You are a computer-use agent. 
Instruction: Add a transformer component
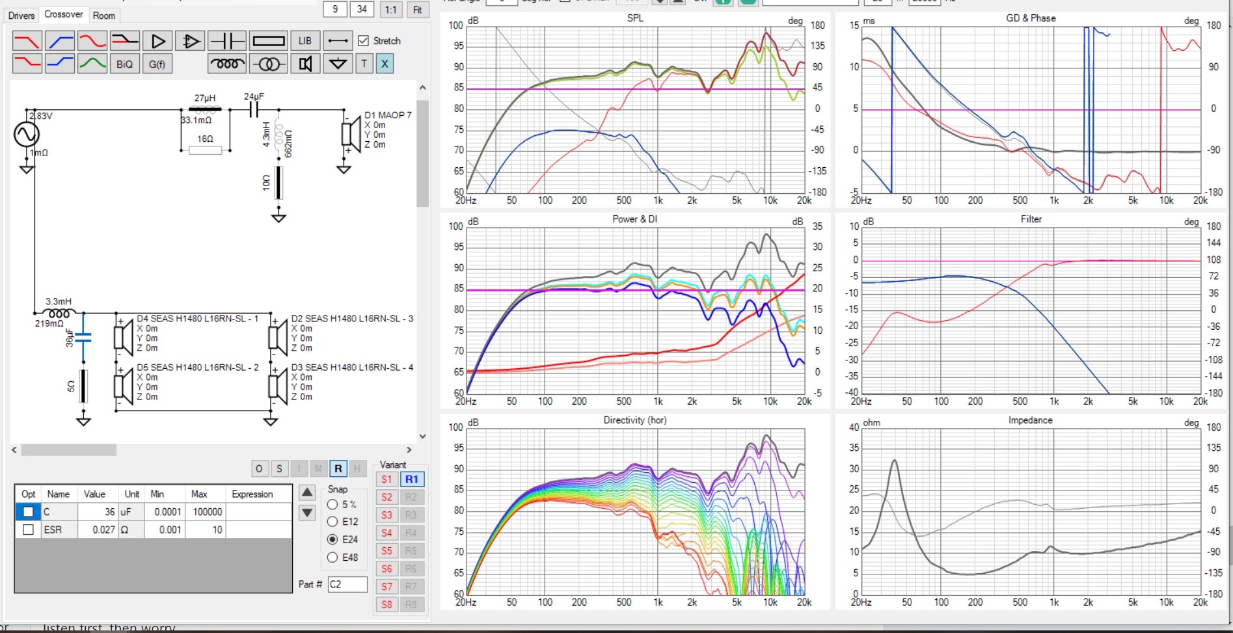pyautogui.click(x=268, y=64)
